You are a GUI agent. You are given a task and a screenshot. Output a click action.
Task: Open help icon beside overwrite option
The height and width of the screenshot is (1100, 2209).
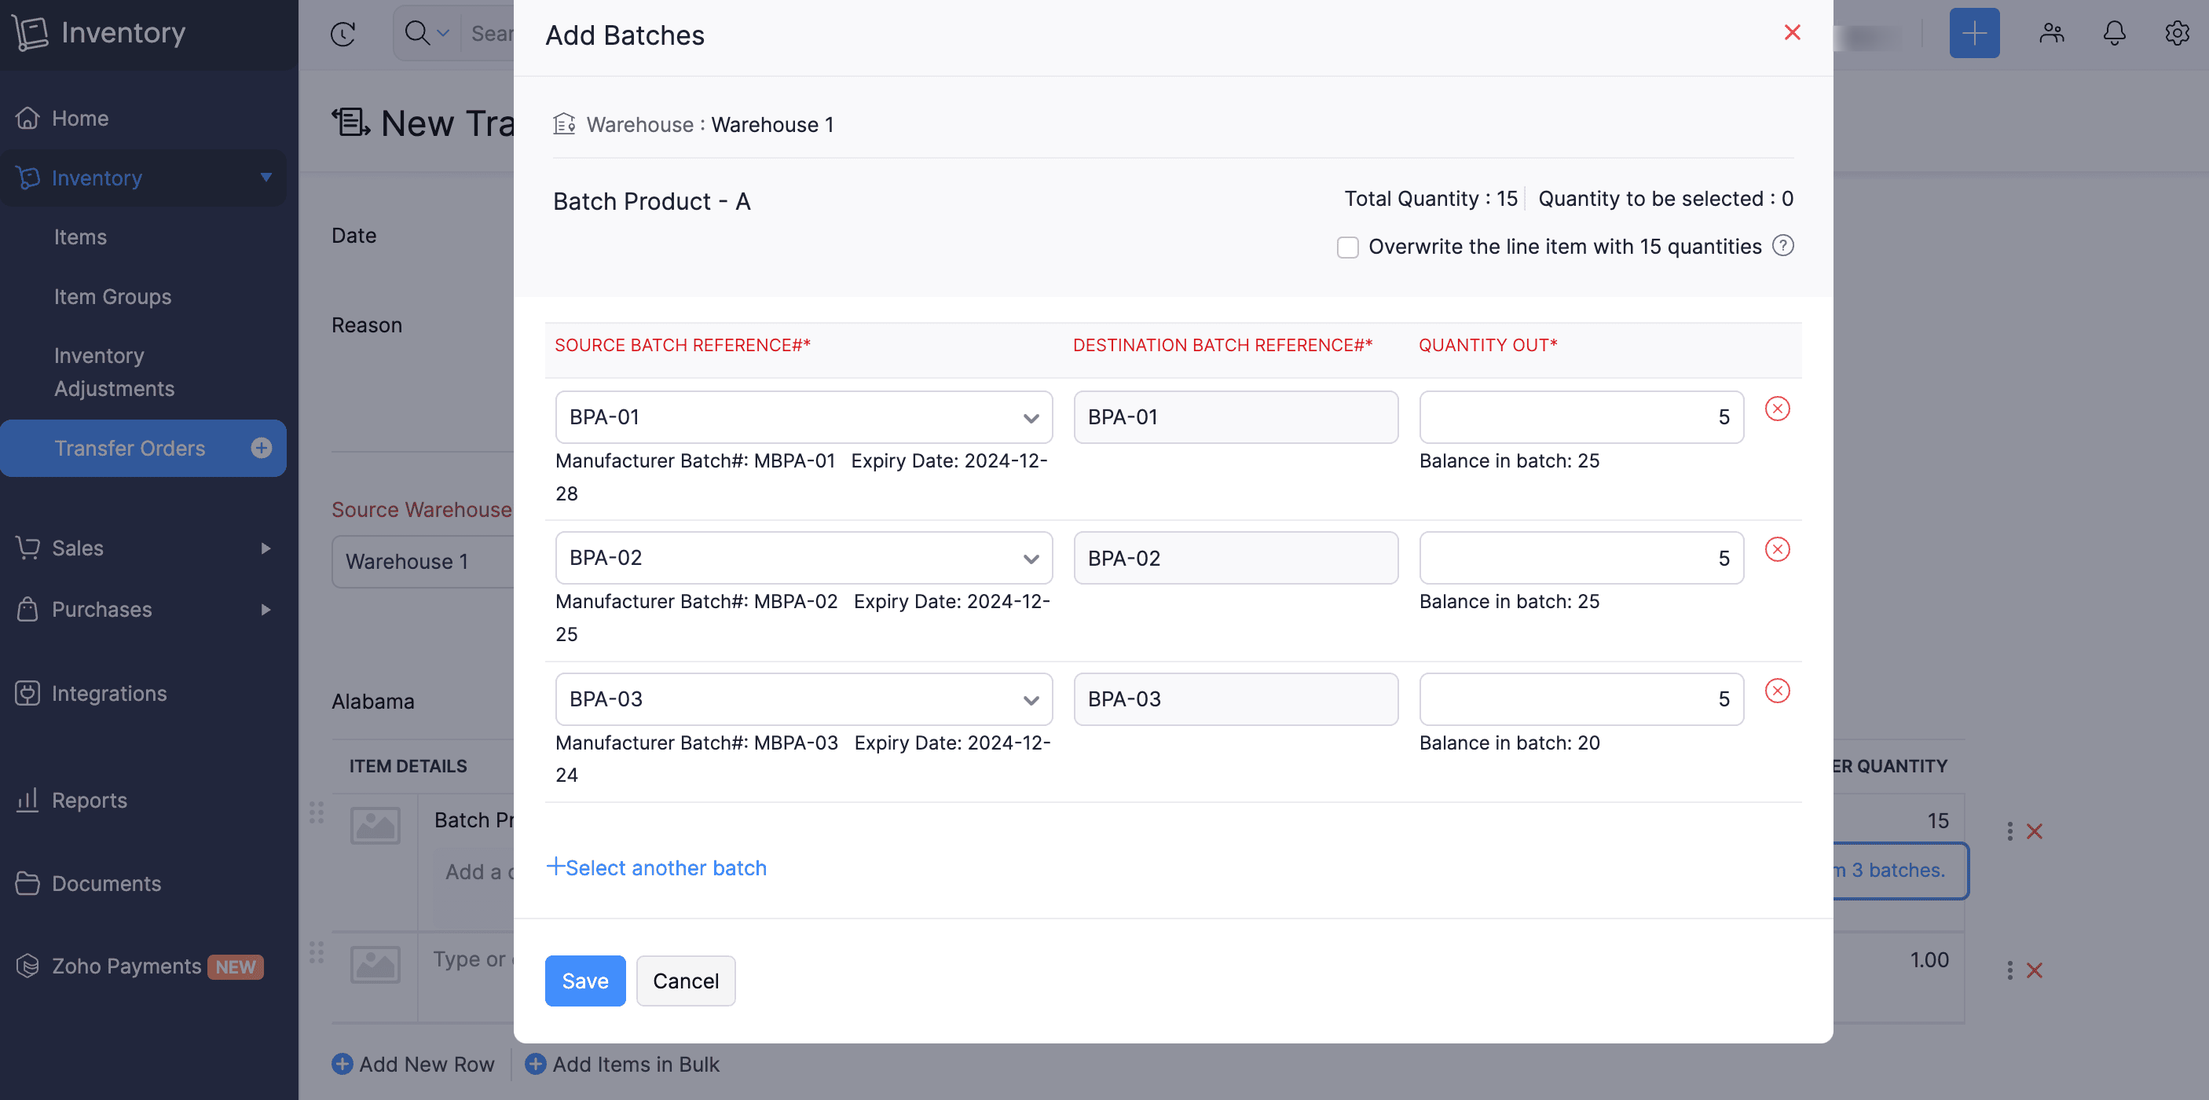[1782, 246]
